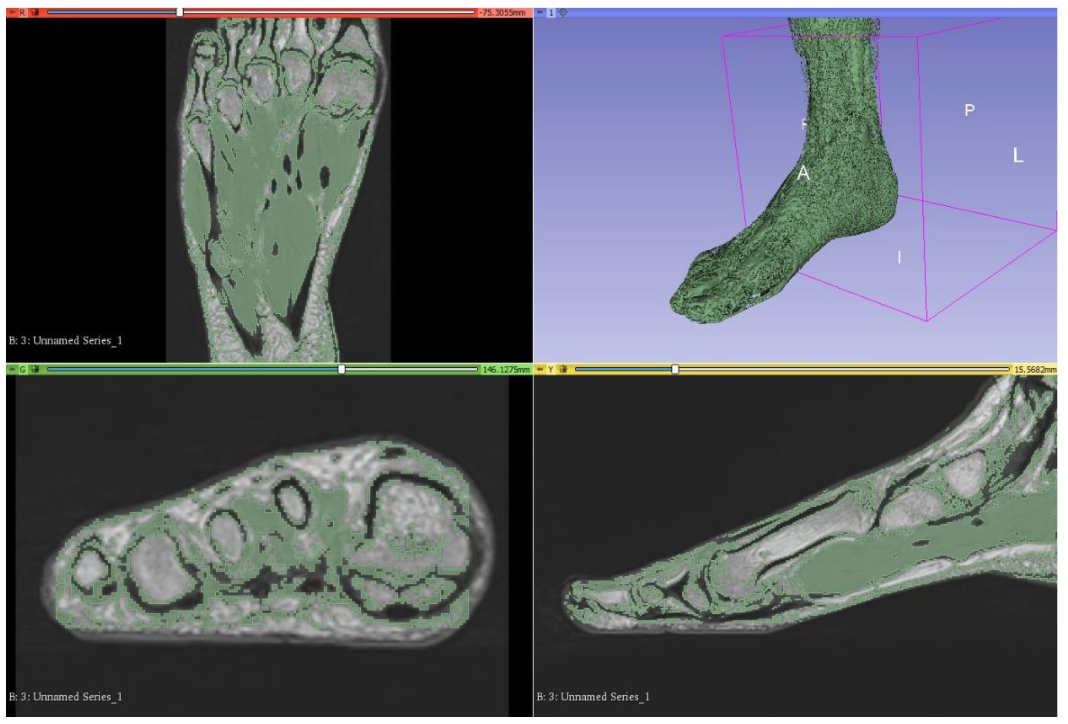1068x724 pixels.
Task: Click the pin icon in red slice view
Action: click(x=12, y=13)
